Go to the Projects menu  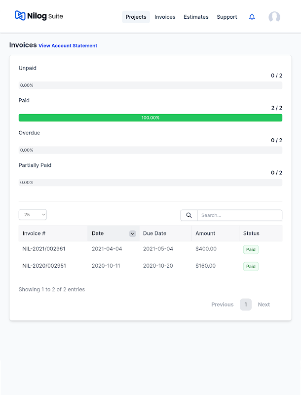[136, 17]
